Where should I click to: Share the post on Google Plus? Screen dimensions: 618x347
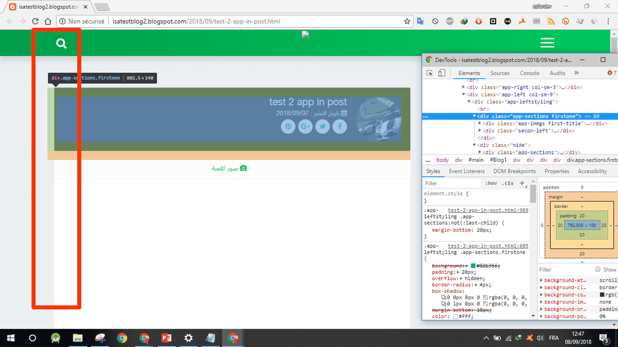tap(305, 126)
